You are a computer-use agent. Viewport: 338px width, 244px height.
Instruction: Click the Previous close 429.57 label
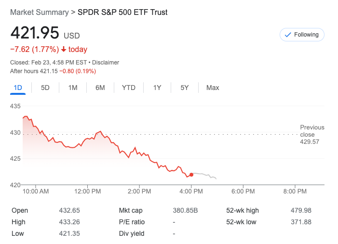pyautogui.click(x=312, y=135)
